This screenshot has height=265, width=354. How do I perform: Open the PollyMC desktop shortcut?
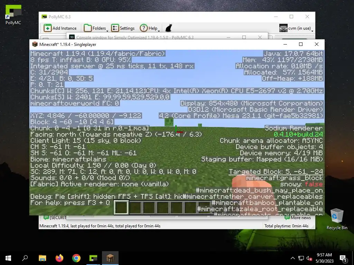13,15
